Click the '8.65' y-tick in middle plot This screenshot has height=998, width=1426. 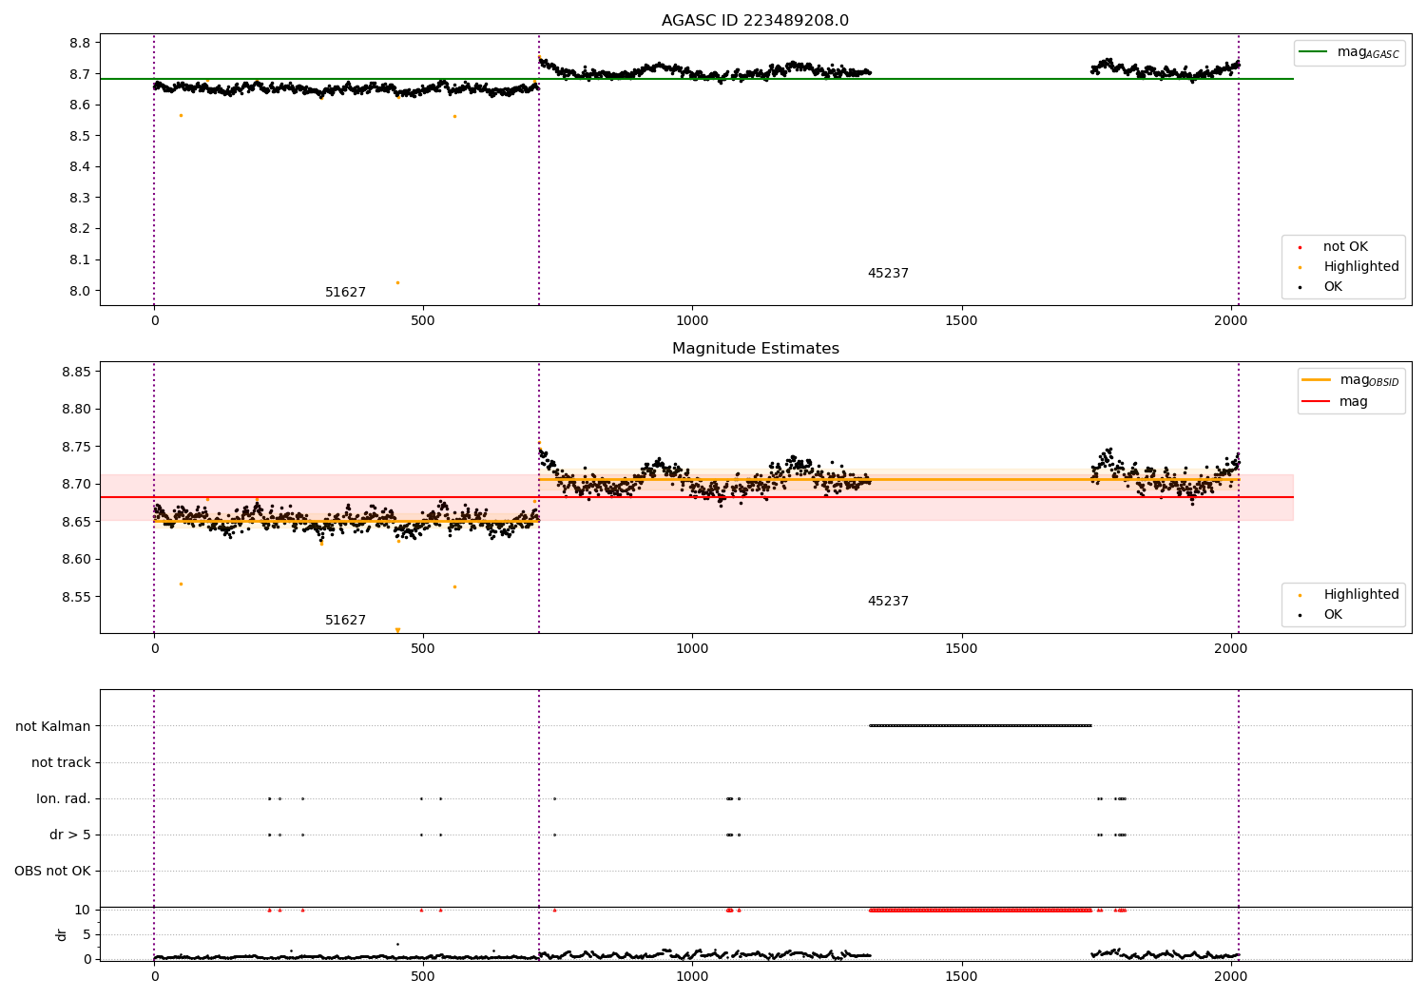[x=76, y=522]
